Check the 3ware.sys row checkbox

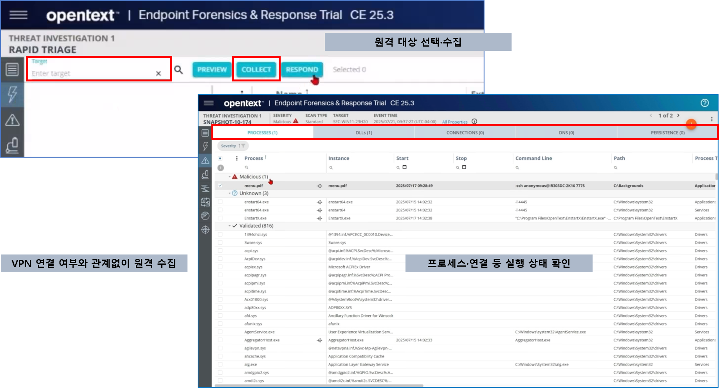point(220,243)
